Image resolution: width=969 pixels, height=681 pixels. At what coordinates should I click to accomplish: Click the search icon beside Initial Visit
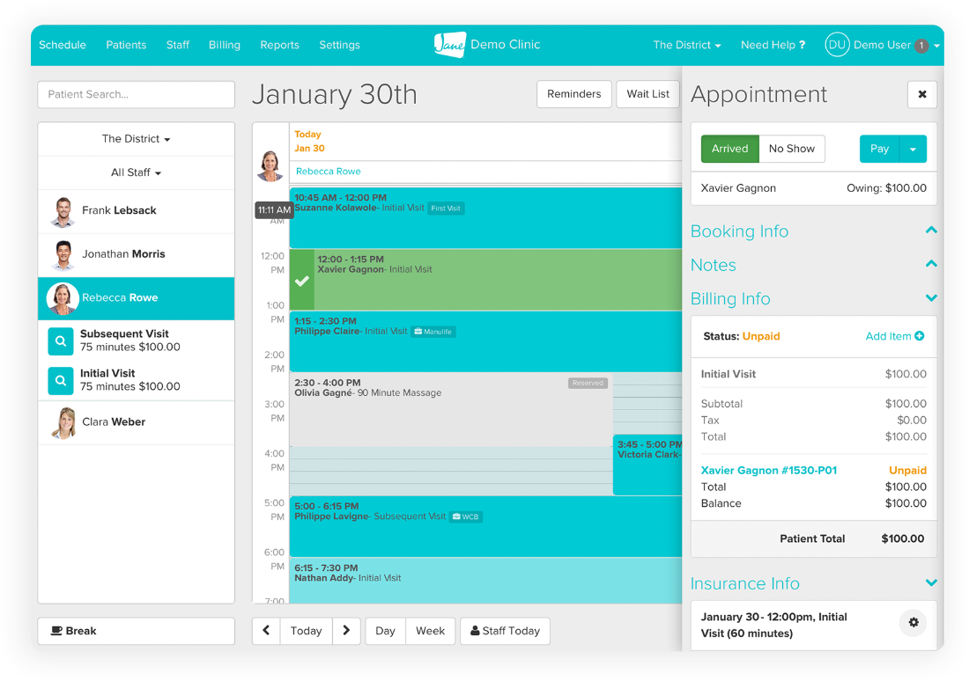(x=61, y=380)
